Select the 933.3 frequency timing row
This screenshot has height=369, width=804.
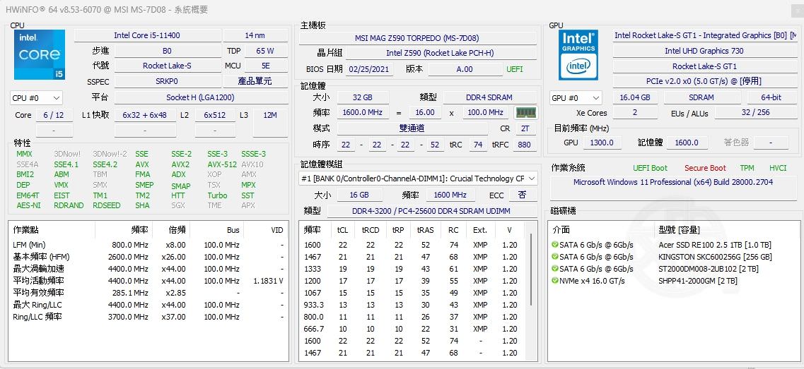pos(414,305)
